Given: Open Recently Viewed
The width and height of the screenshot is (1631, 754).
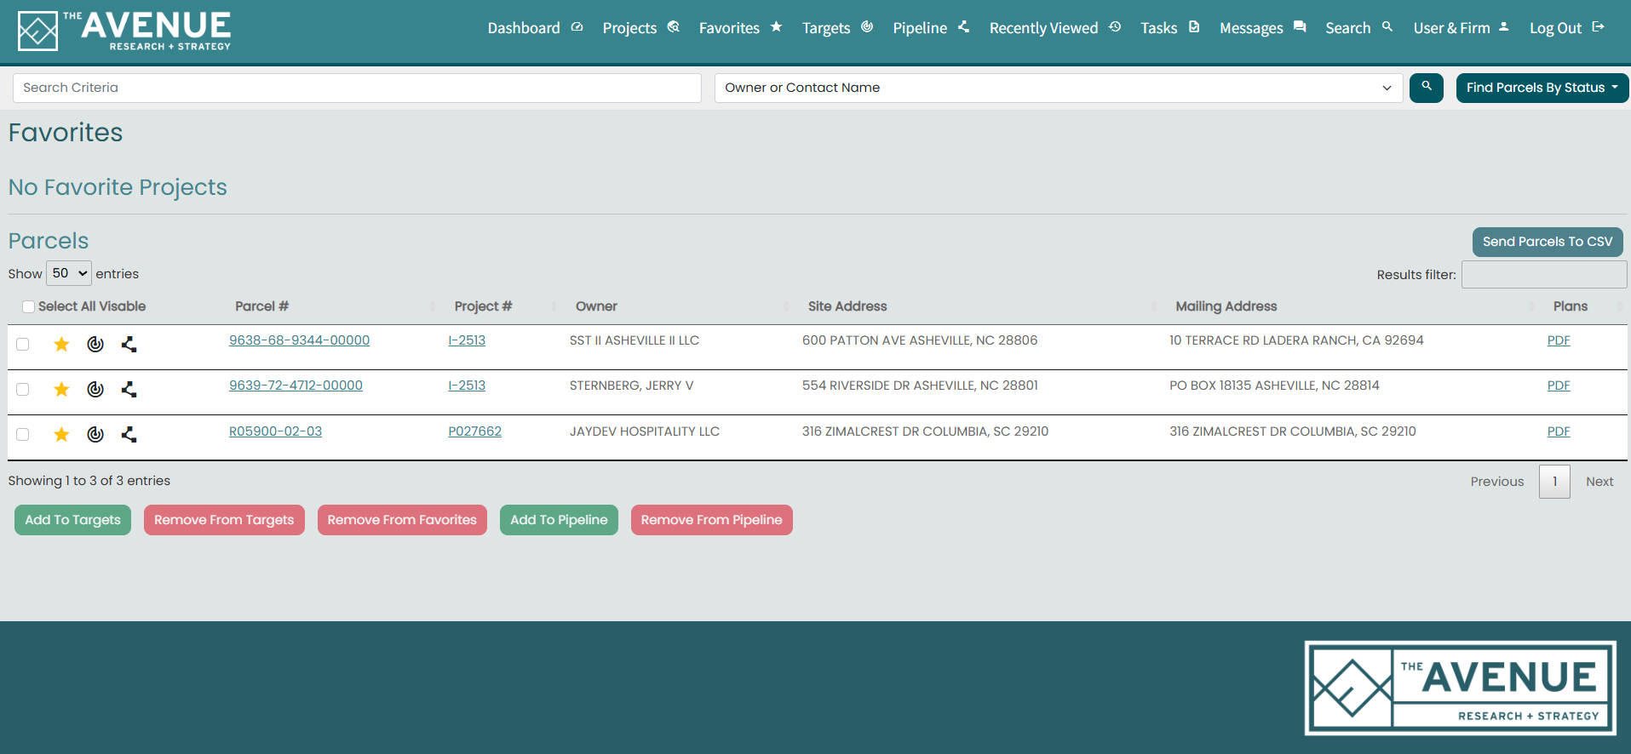Looking at the screenshot, I should (1054, 28).
